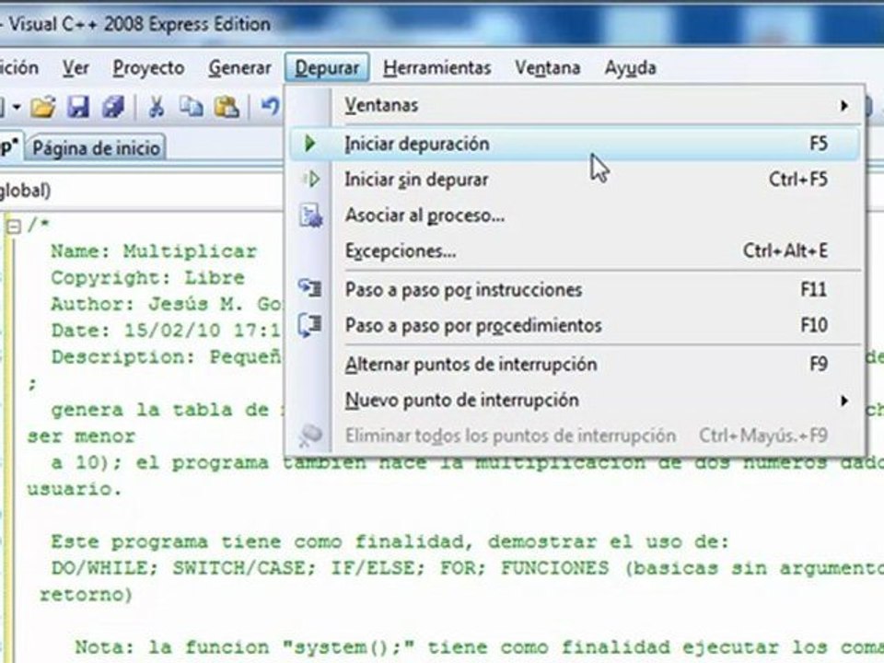The height and width of the screenshot is (663, 884).
Task: Click the 'ser menor' comment line
Action: point(81,436)
